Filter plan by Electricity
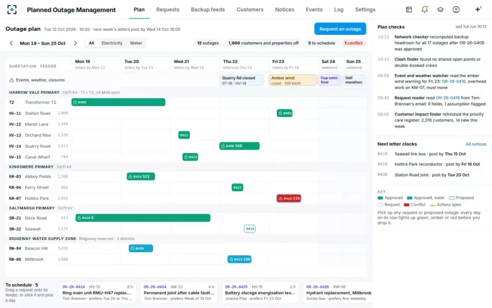This screenshot has width=492, height=308. [112, 43]
